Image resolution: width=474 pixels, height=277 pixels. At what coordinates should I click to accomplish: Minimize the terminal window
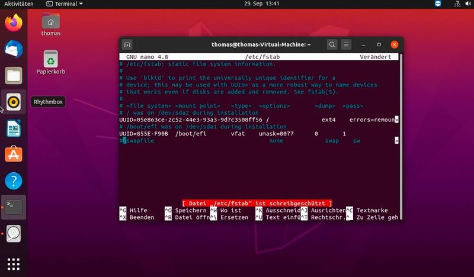[x=363, y=45]
